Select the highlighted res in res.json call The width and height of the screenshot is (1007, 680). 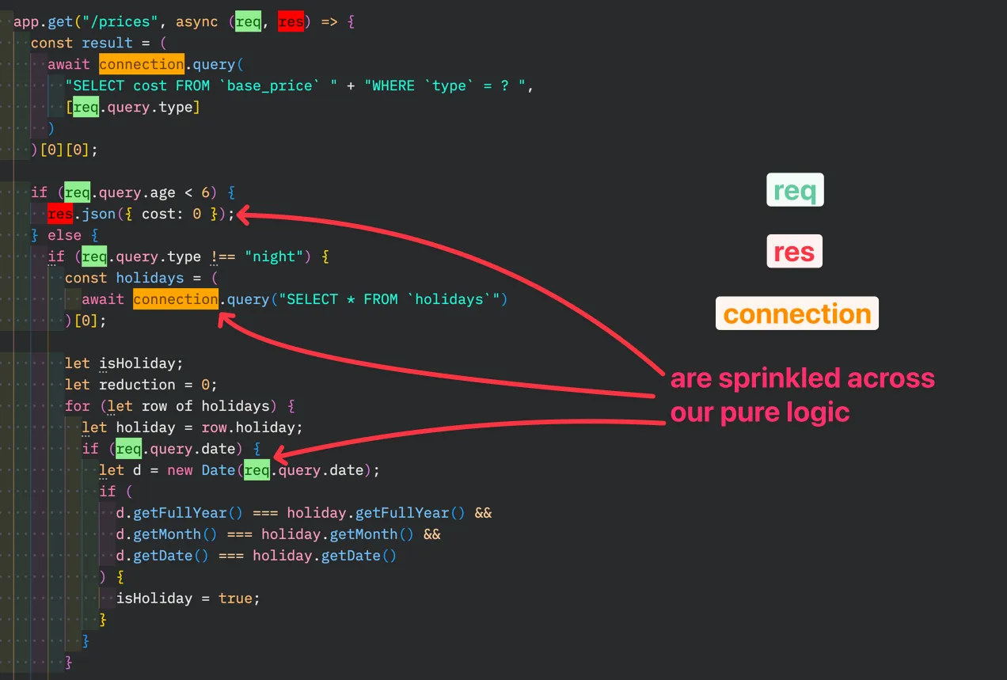pos(60,214)
